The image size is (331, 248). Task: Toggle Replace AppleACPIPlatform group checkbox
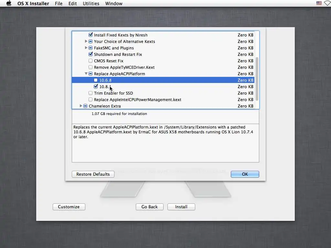pos(91,74)
